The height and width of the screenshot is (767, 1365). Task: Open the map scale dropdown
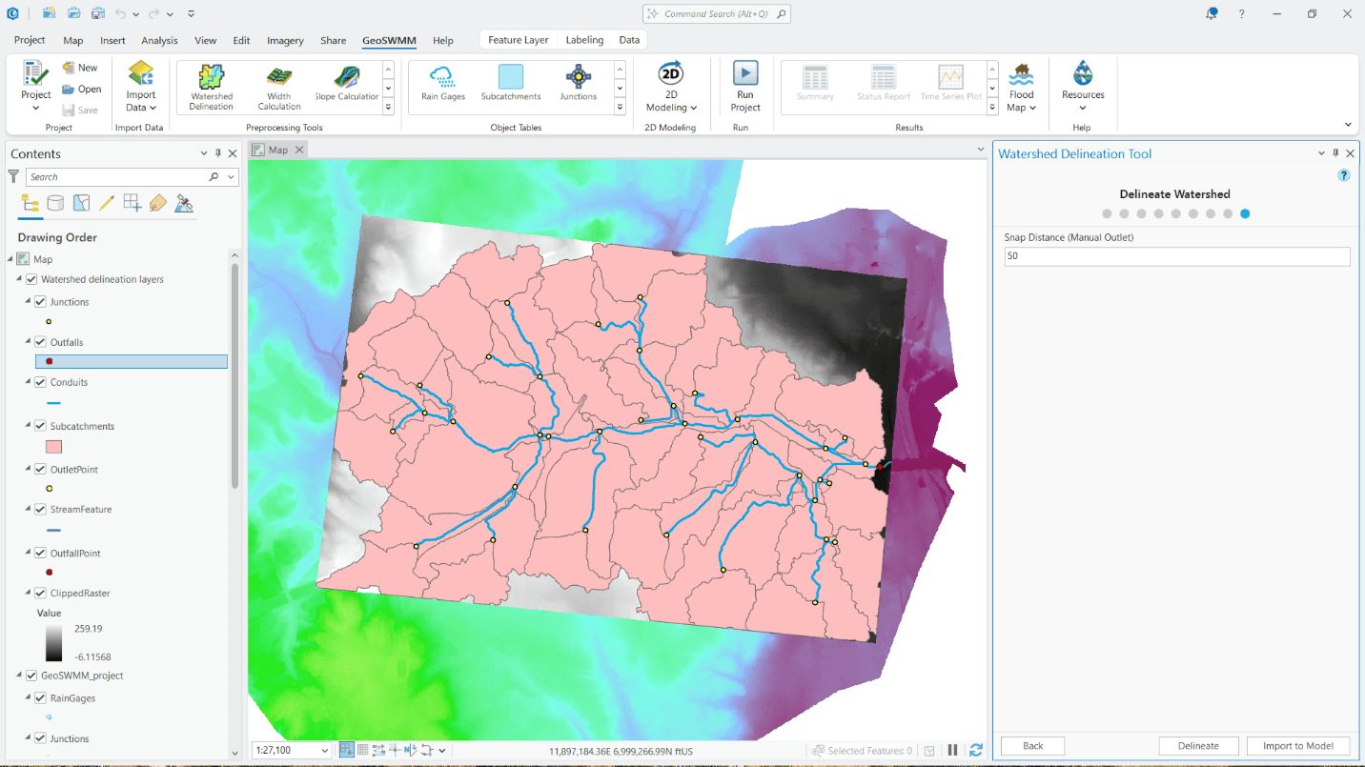(323, 750)
